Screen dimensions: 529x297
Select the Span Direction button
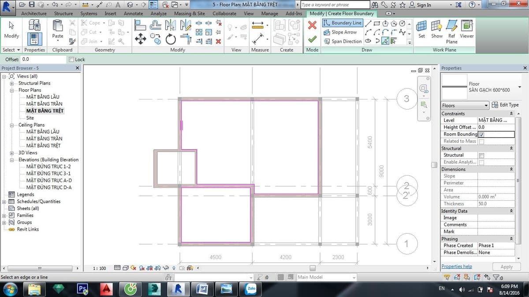pos(343,41)
